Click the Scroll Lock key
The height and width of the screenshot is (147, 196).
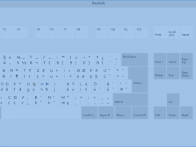pyautogui.click(x=173, y=32)
